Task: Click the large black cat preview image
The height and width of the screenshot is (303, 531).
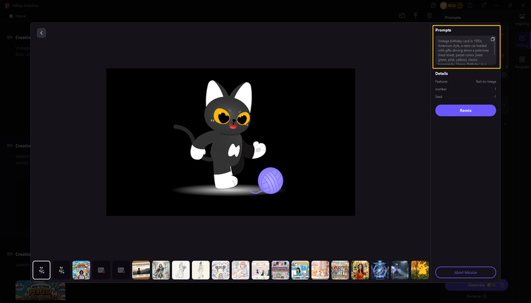Action: pyautogui.click(x=230, y=142)
